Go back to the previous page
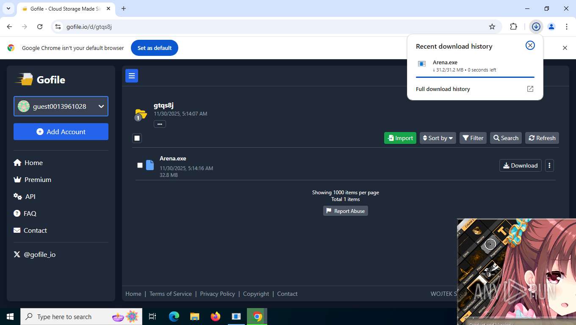Image resolution: width=576 pixels, height=325 pixels. pos(9,27)
